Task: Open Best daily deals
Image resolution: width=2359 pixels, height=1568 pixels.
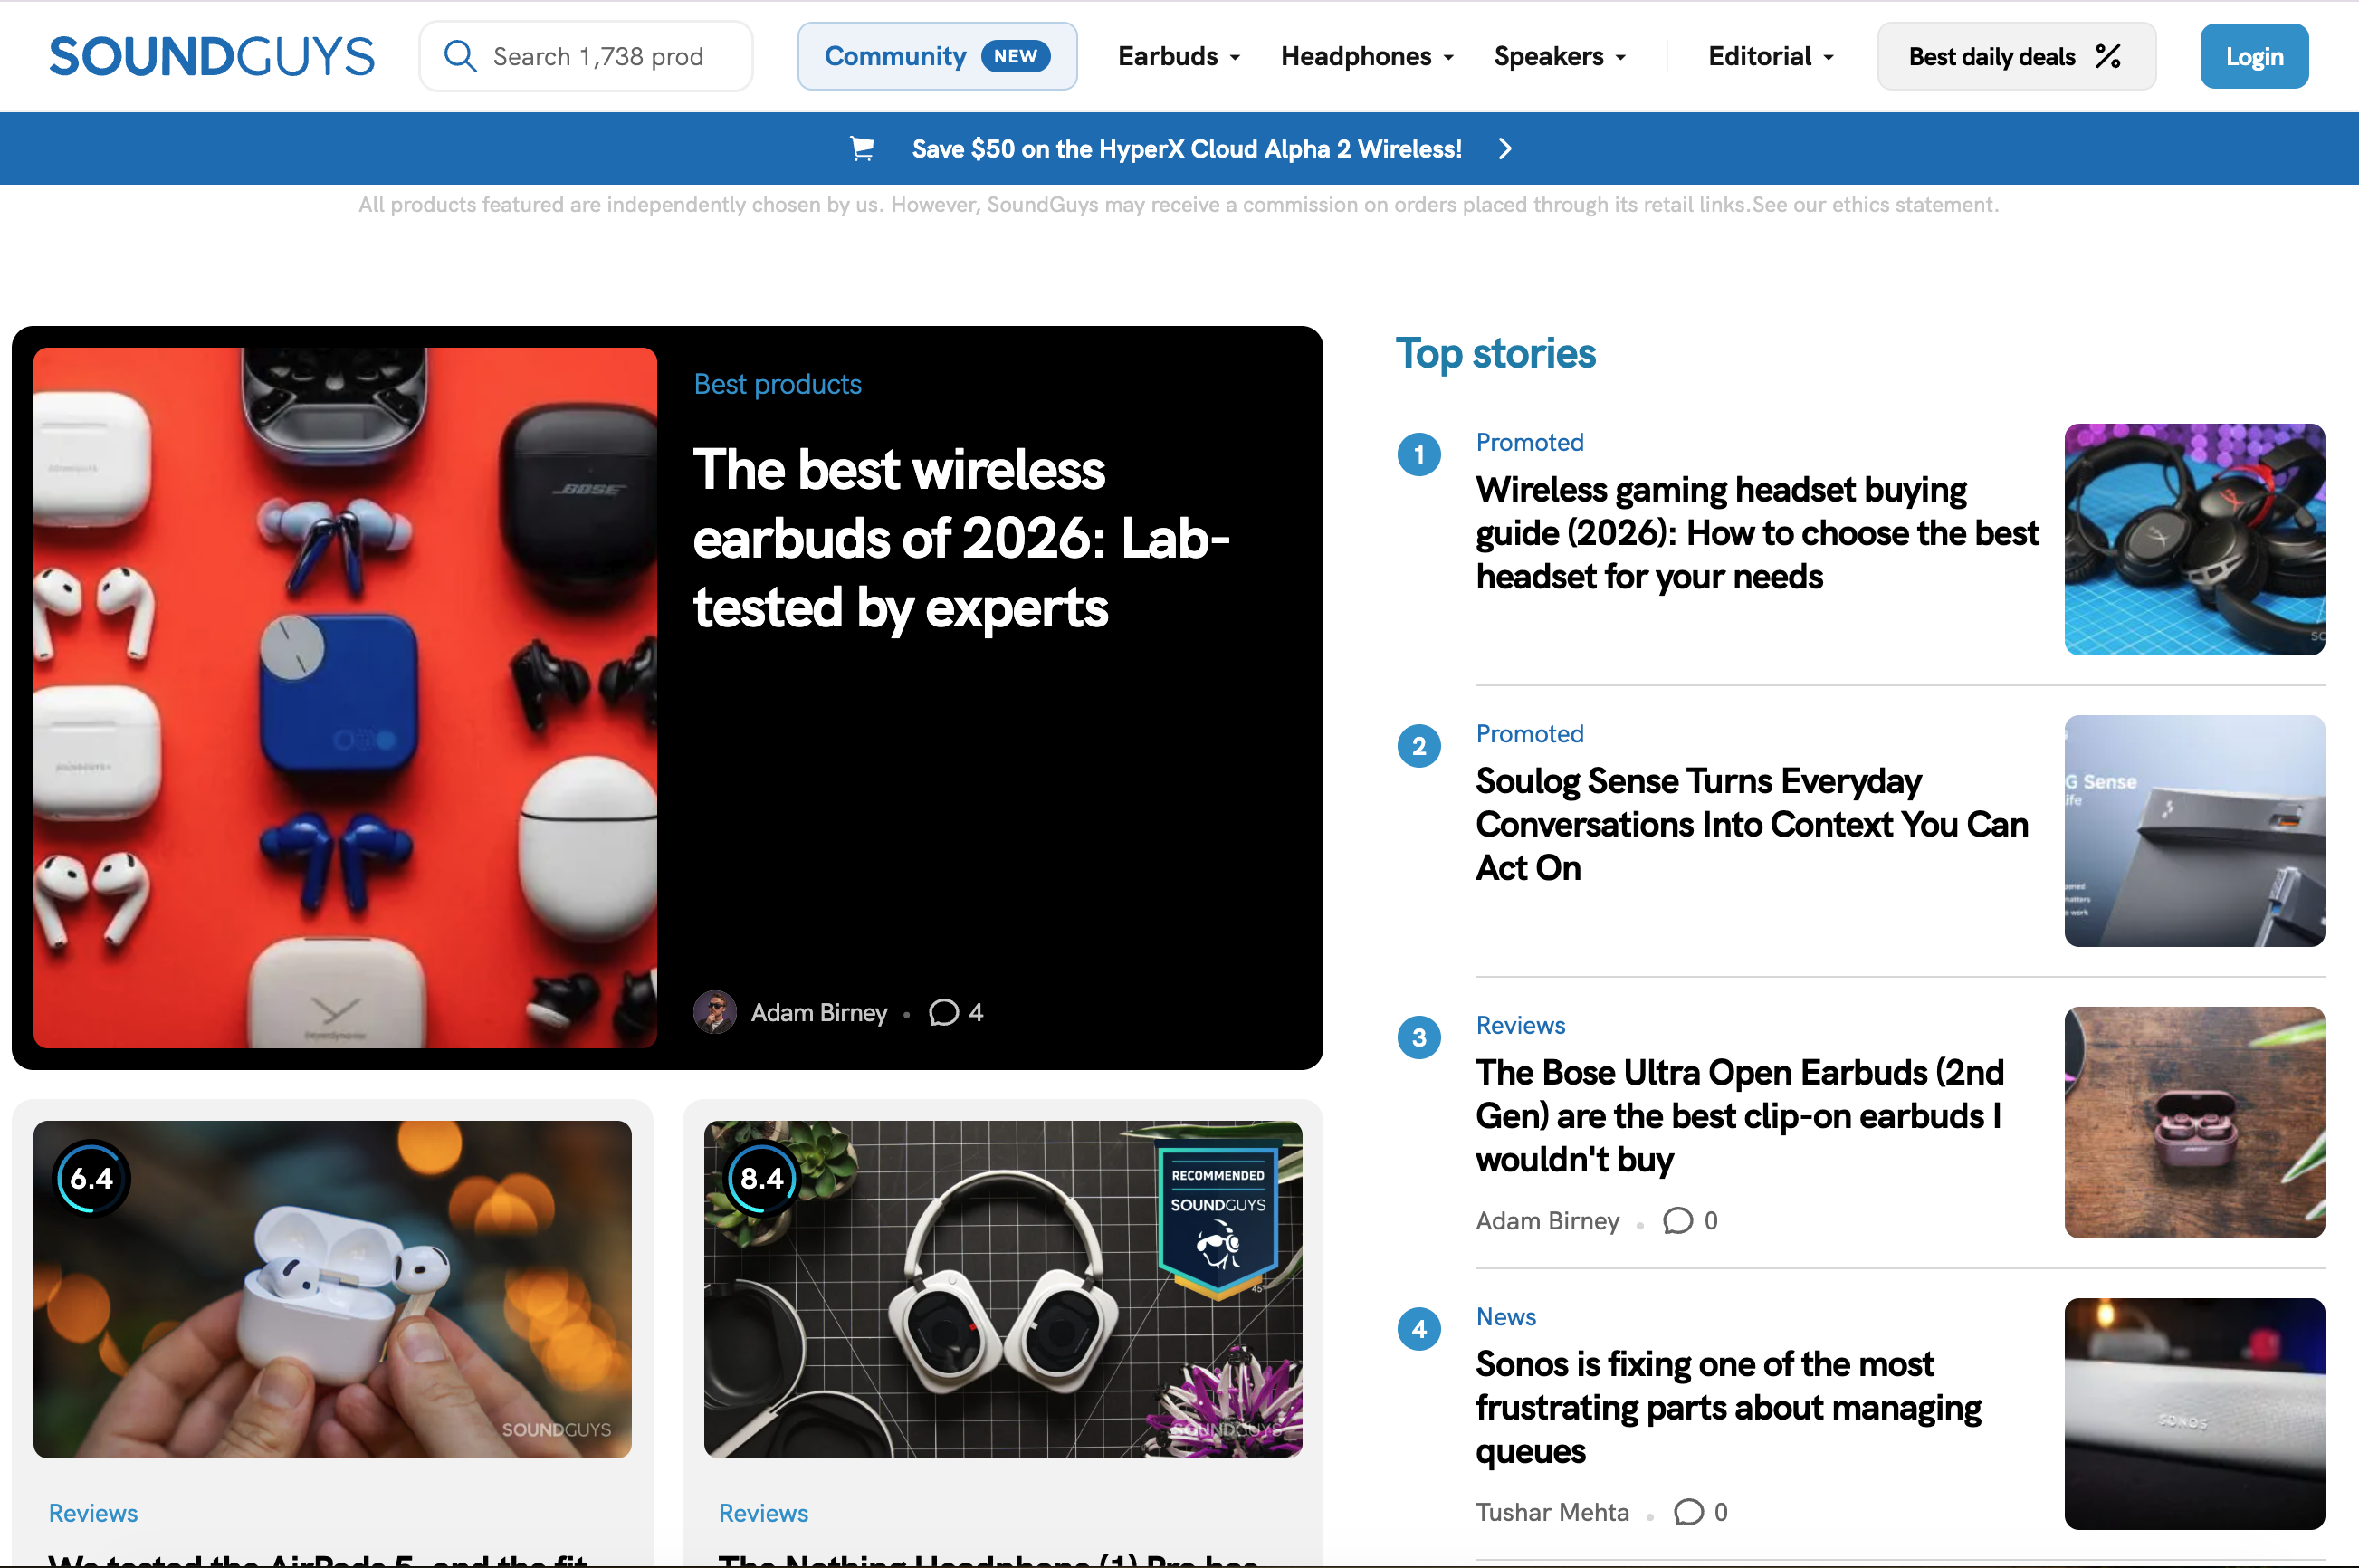Action: pos(2016,56)
